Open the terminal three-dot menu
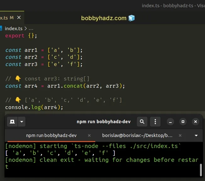205x181 pixels. pos(155,122)
